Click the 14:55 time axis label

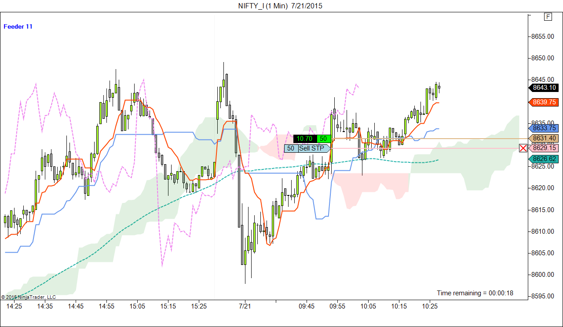tap(106, 306)
